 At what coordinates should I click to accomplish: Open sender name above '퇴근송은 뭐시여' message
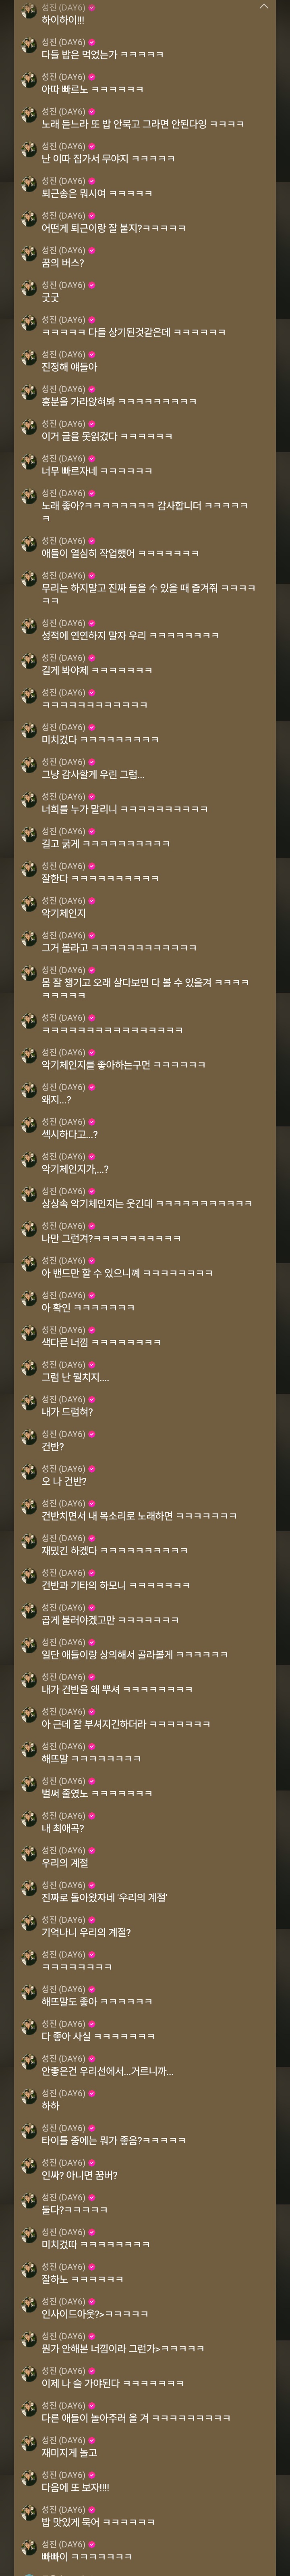click(x=63, y=181)
